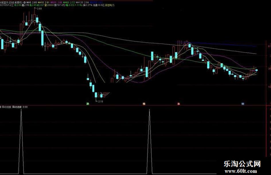
Task: Select the green MA60: 2.72 label
Action: pos(69,3)
